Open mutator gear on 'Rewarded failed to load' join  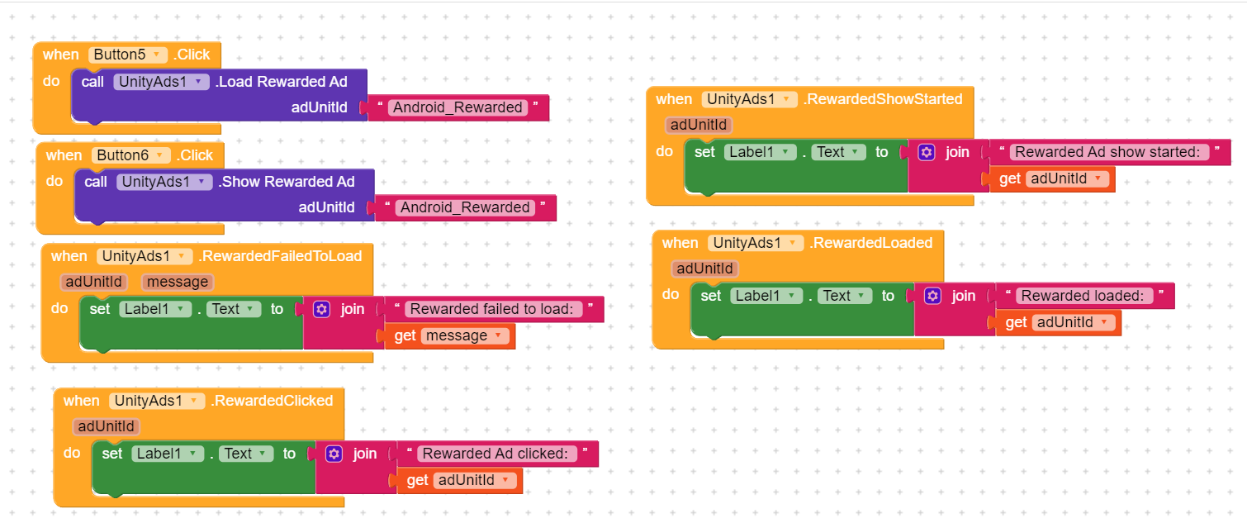tap(322, 309)
